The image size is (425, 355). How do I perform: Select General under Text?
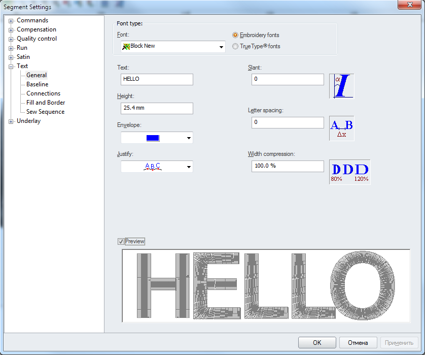coord(37,75)
